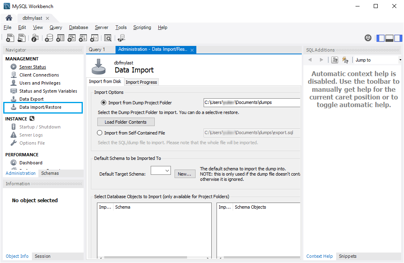404x263 pixels.
Task: Switch to the Import Progress tab
Action: [141, 82]
